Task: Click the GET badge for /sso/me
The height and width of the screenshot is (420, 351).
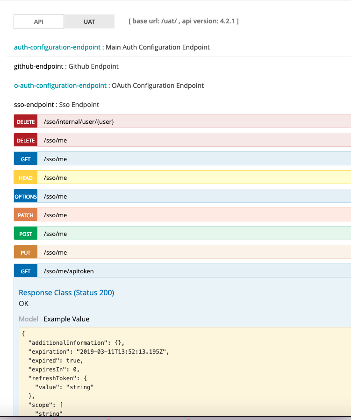Action: 26,159
